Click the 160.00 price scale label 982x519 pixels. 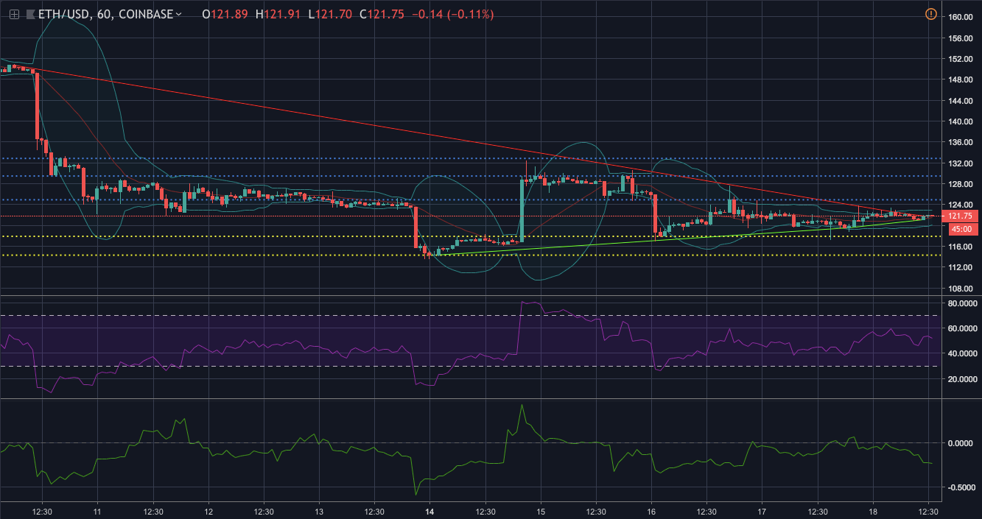958,17
